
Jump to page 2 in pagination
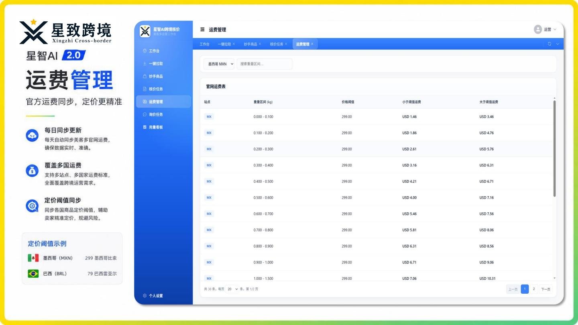pyautogui.click(x=534, y=289)
